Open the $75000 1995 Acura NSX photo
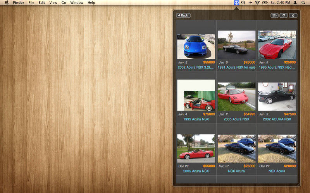Screen dimensions: 310x193 tap(196, 95)
